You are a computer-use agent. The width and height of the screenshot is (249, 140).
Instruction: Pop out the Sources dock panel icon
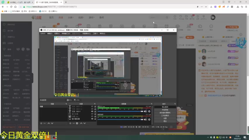click(95, 104)
